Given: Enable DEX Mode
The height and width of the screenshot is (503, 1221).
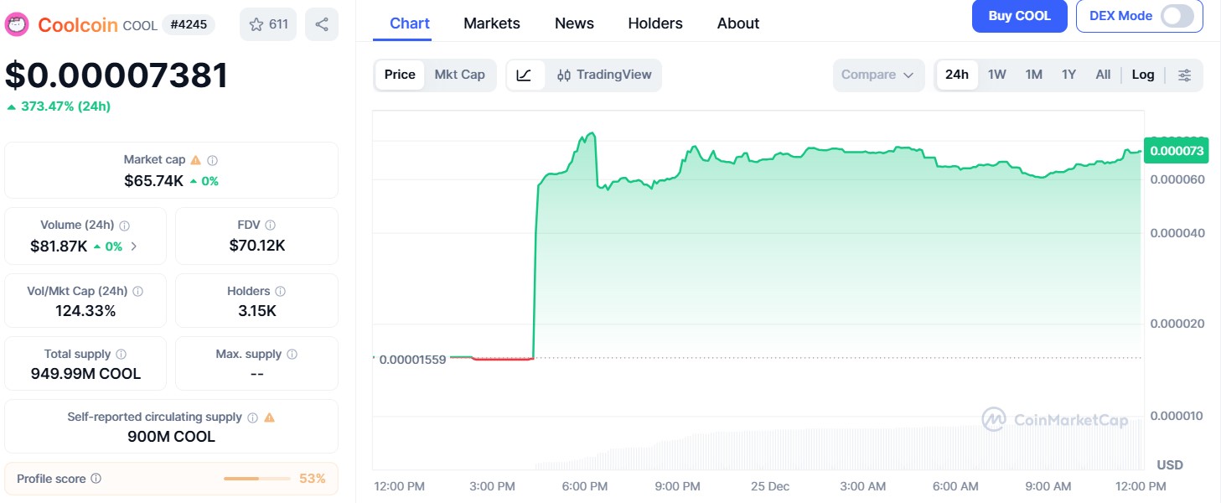Looking at the screenshot, I should 1177,15.
